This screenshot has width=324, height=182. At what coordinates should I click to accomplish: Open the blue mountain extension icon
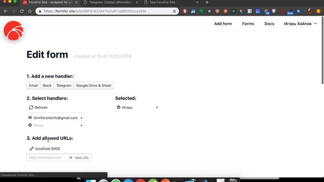point(193,11)
